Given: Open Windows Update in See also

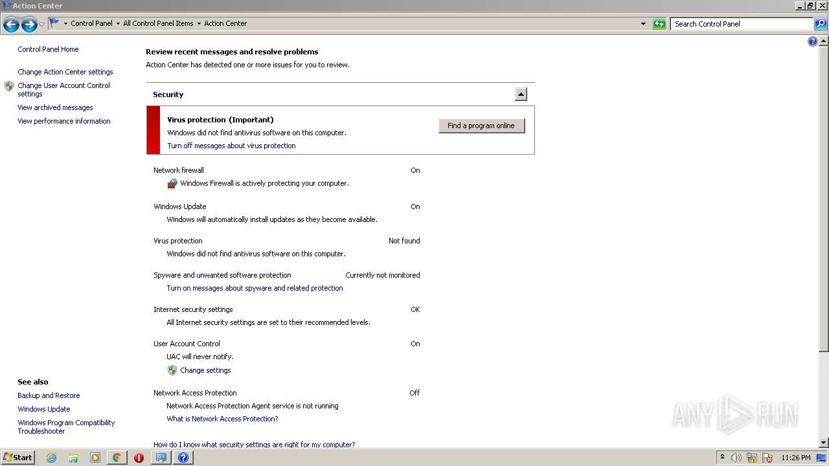Looking at the screenshot, I should [44, 409].
